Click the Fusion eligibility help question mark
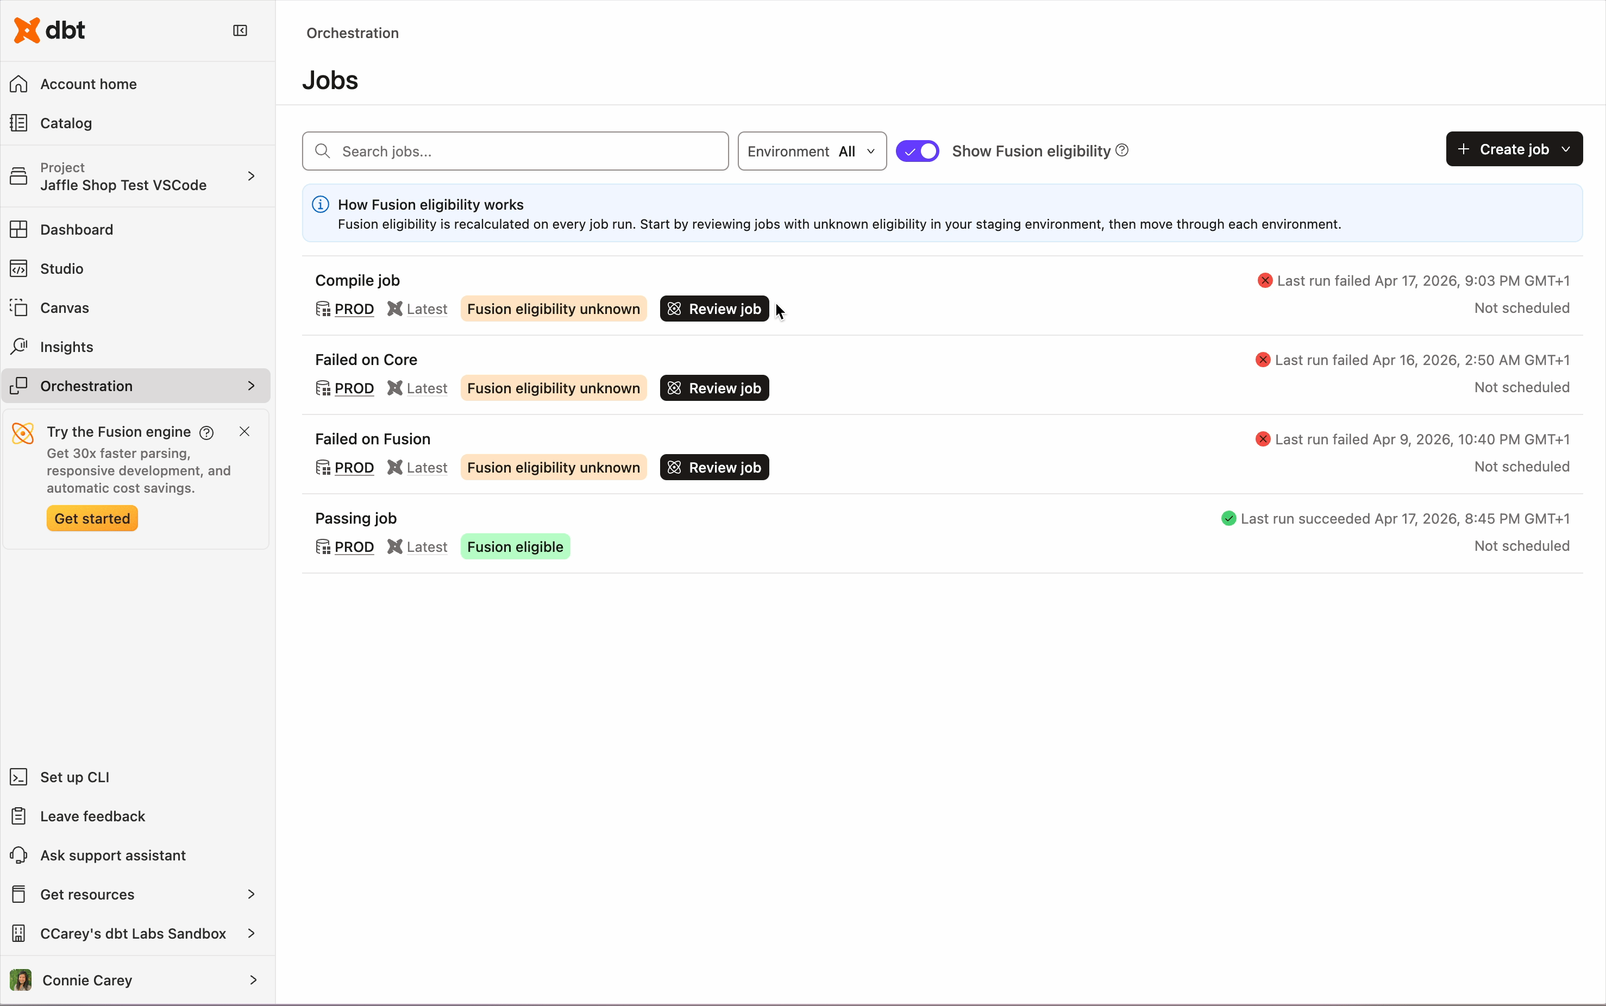 coord(1122,150)
